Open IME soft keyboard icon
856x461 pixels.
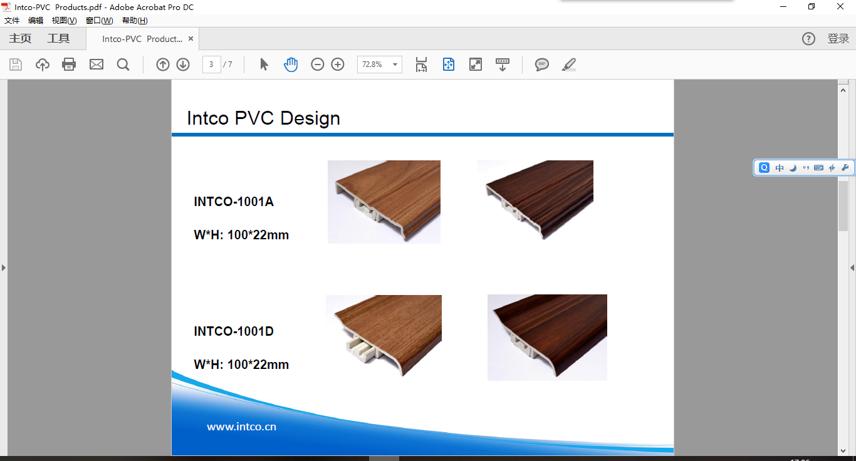[x=818, y=168]
